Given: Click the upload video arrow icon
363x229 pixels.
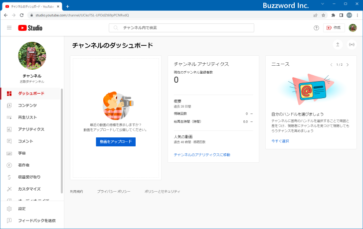Looking at the screenshot, I should click(x=338, y=45).
